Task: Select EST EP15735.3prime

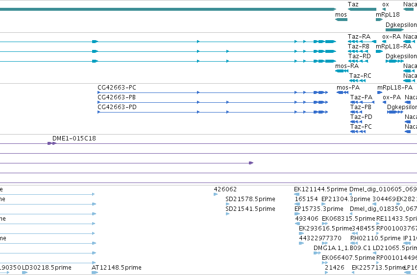Action: [x=319, y=209]
